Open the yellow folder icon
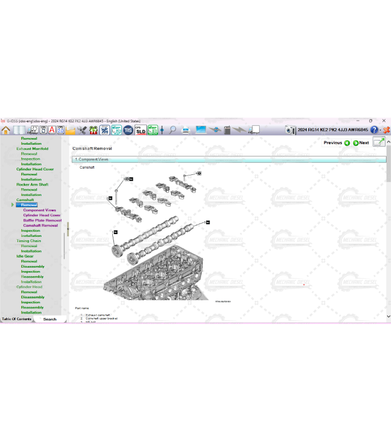 [70, 130]
